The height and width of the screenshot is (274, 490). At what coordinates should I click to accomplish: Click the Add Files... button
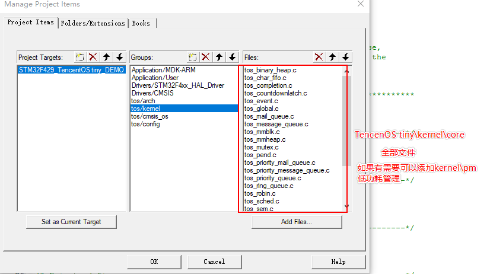click(297, 222)
